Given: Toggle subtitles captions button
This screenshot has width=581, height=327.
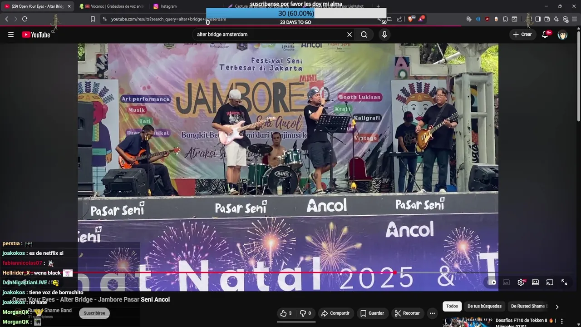Looking at the screenshot, I should [x=506, y=282].
